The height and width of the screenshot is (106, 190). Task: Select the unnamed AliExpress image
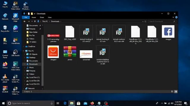pyautogui.click(x=86, y=55)
